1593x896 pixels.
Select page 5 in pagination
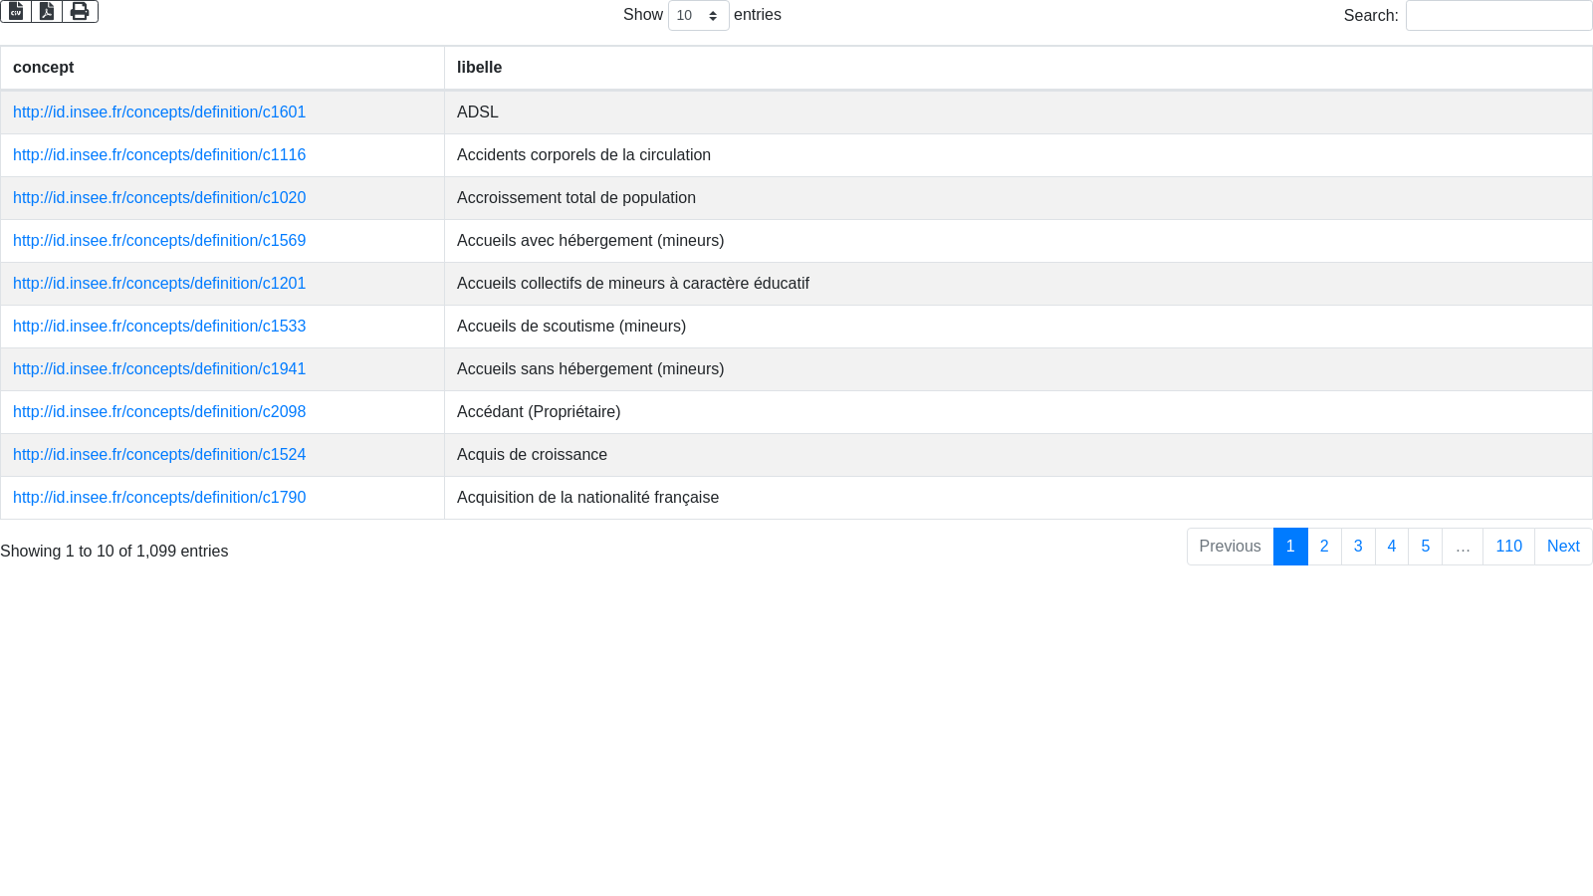[1425, 547]
